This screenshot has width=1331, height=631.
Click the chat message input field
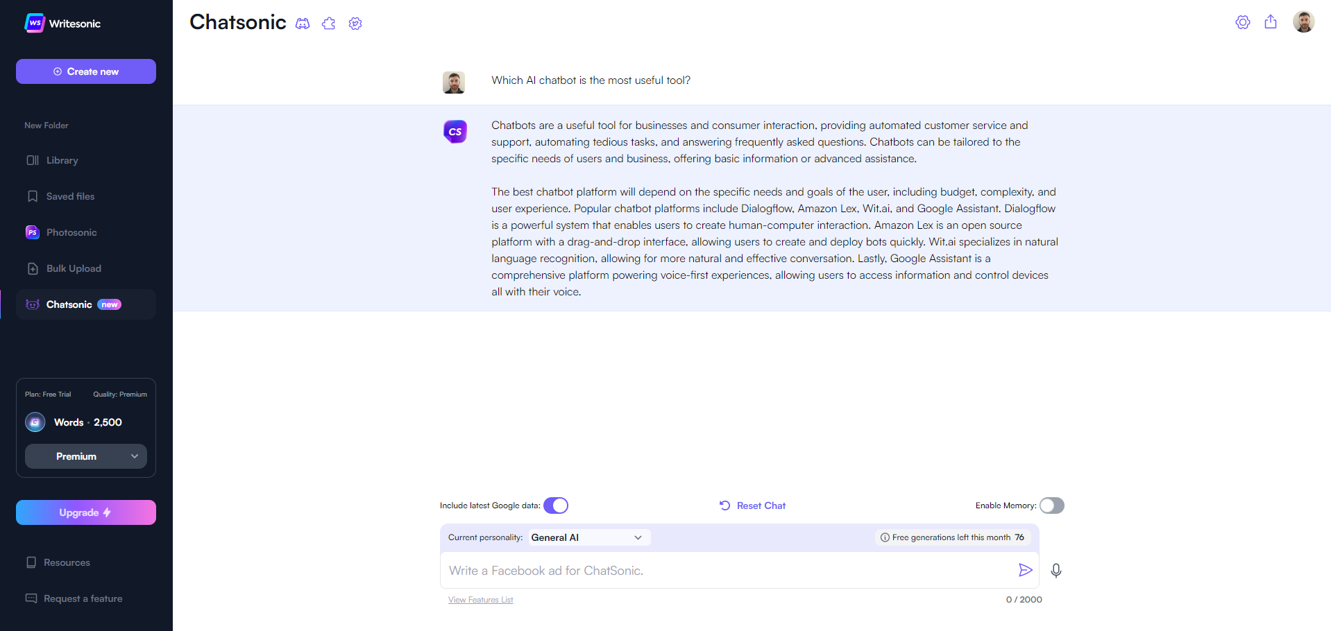click(x=725, y=570)
